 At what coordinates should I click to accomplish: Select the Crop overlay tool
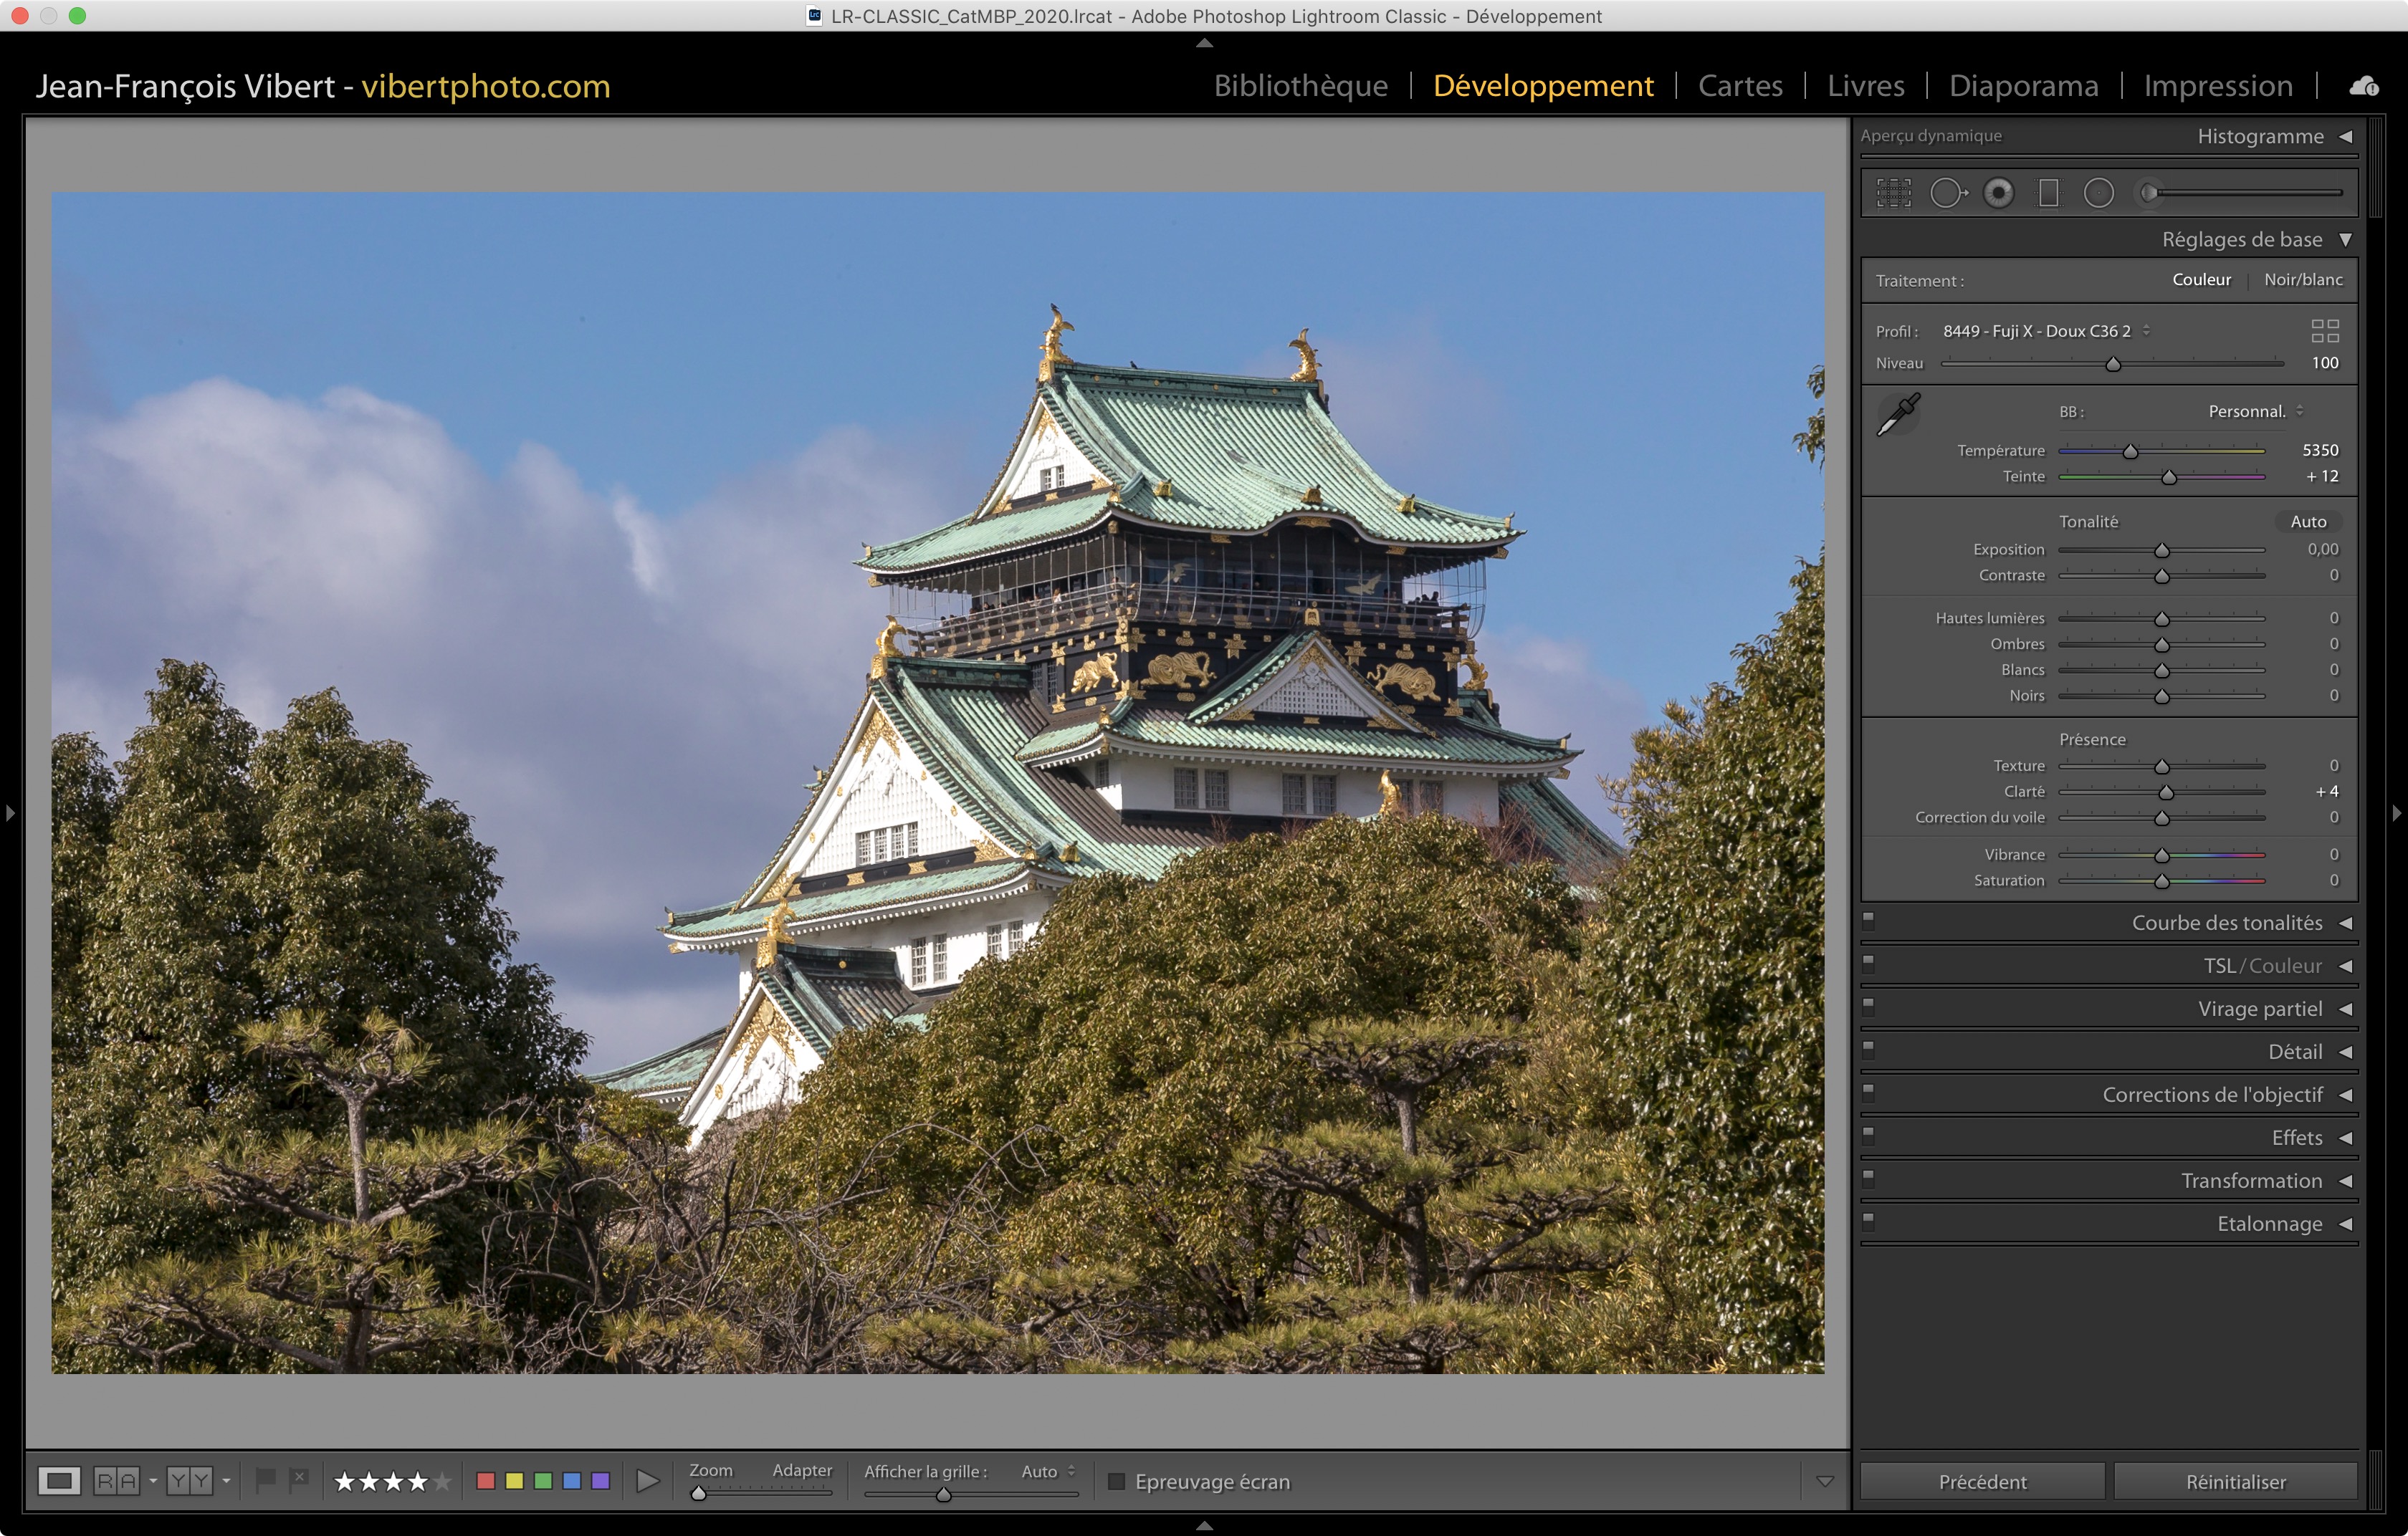click(x=1893, y=193)
